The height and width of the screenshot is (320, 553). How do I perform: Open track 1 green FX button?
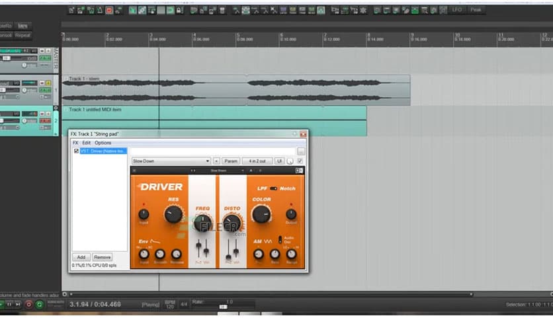45,90
